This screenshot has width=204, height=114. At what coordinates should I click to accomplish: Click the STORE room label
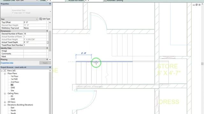167,66
